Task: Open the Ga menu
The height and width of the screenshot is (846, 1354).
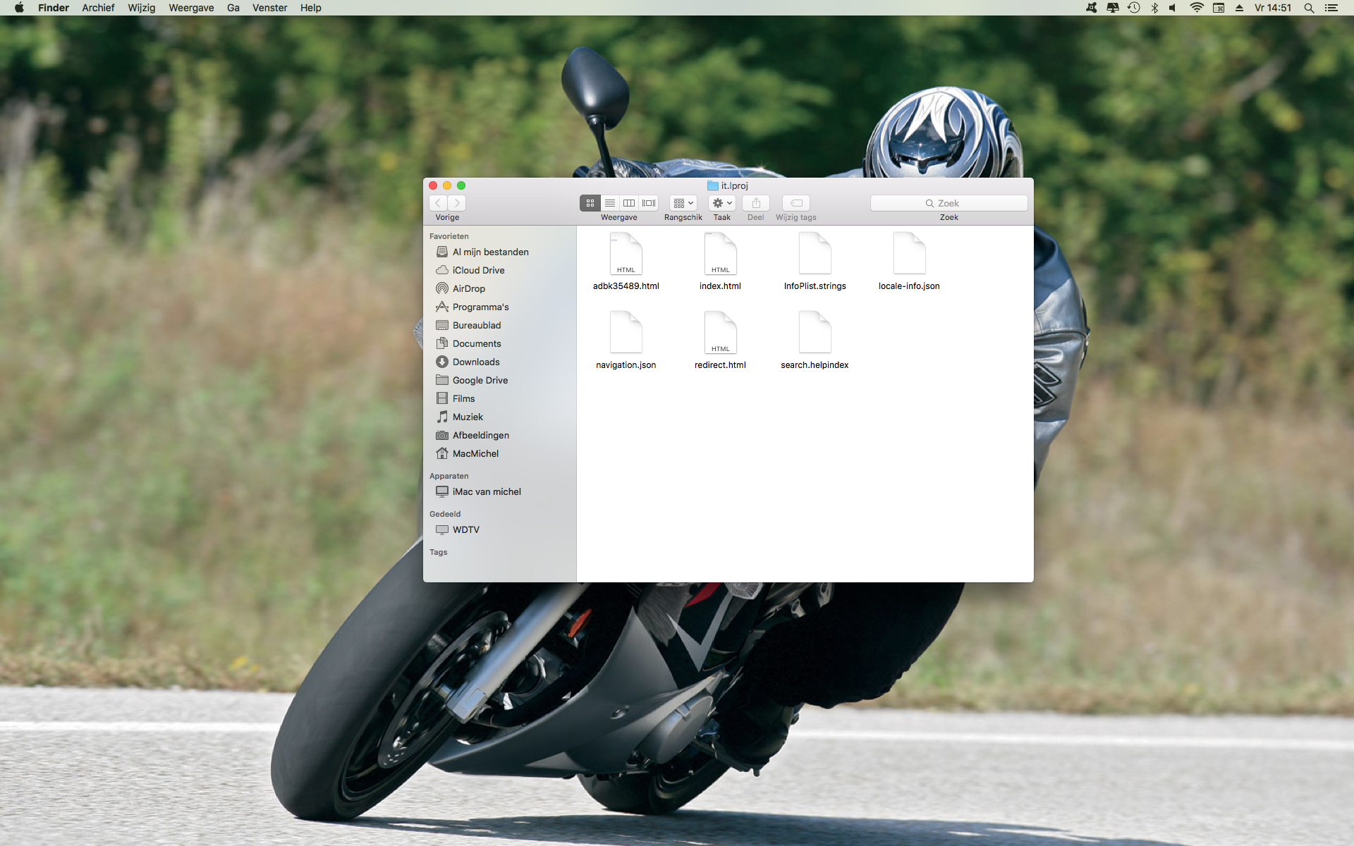Action: (233, 8)
